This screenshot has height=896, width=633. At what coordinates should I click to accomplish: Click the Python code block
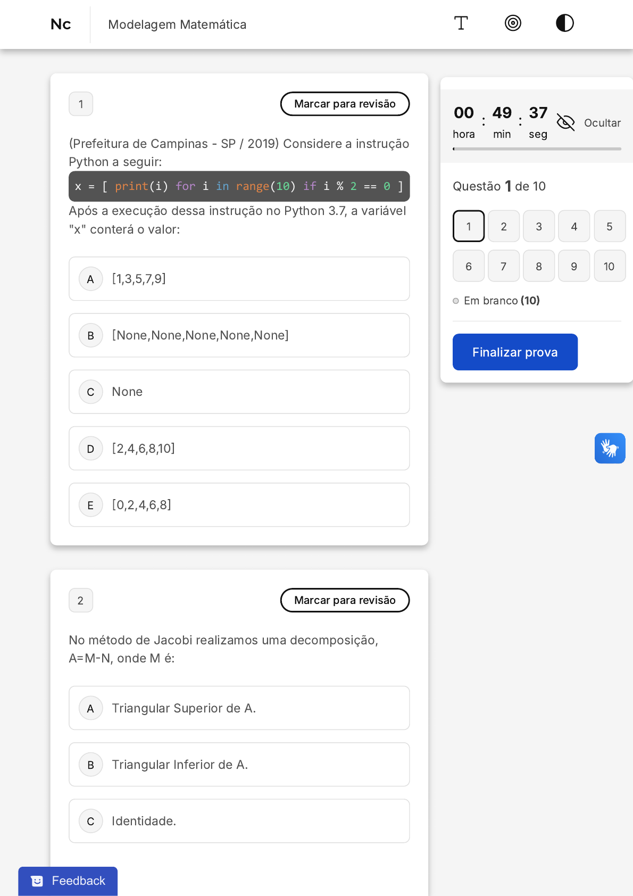[239, 186]
